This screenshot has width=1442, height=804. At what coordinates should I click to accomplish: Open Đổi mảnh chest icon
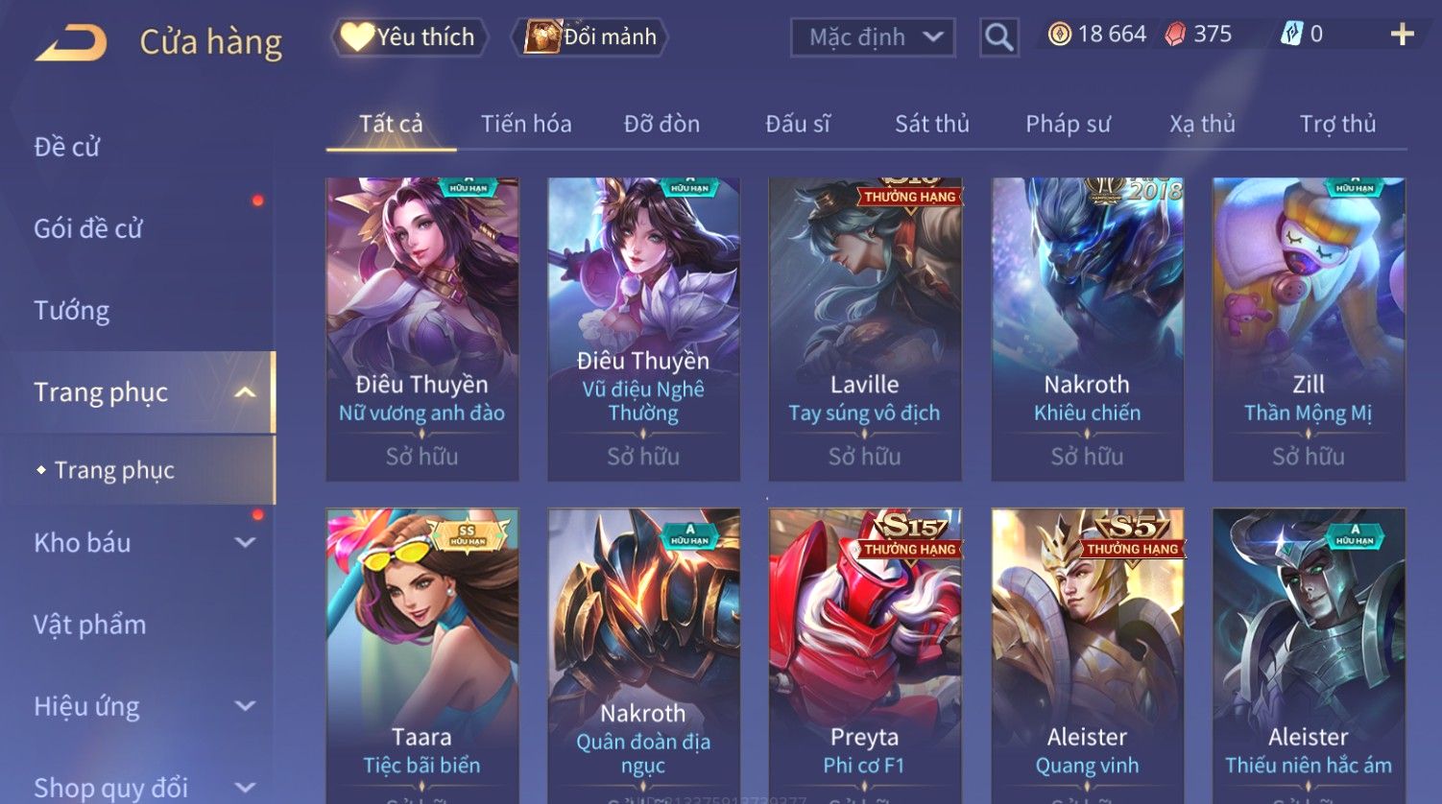(x=592, y=37)
